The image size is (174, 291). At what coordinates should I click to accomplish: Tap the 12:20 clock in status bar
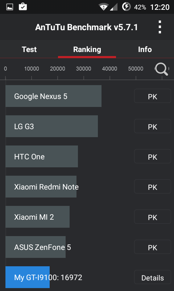point(160,7)
